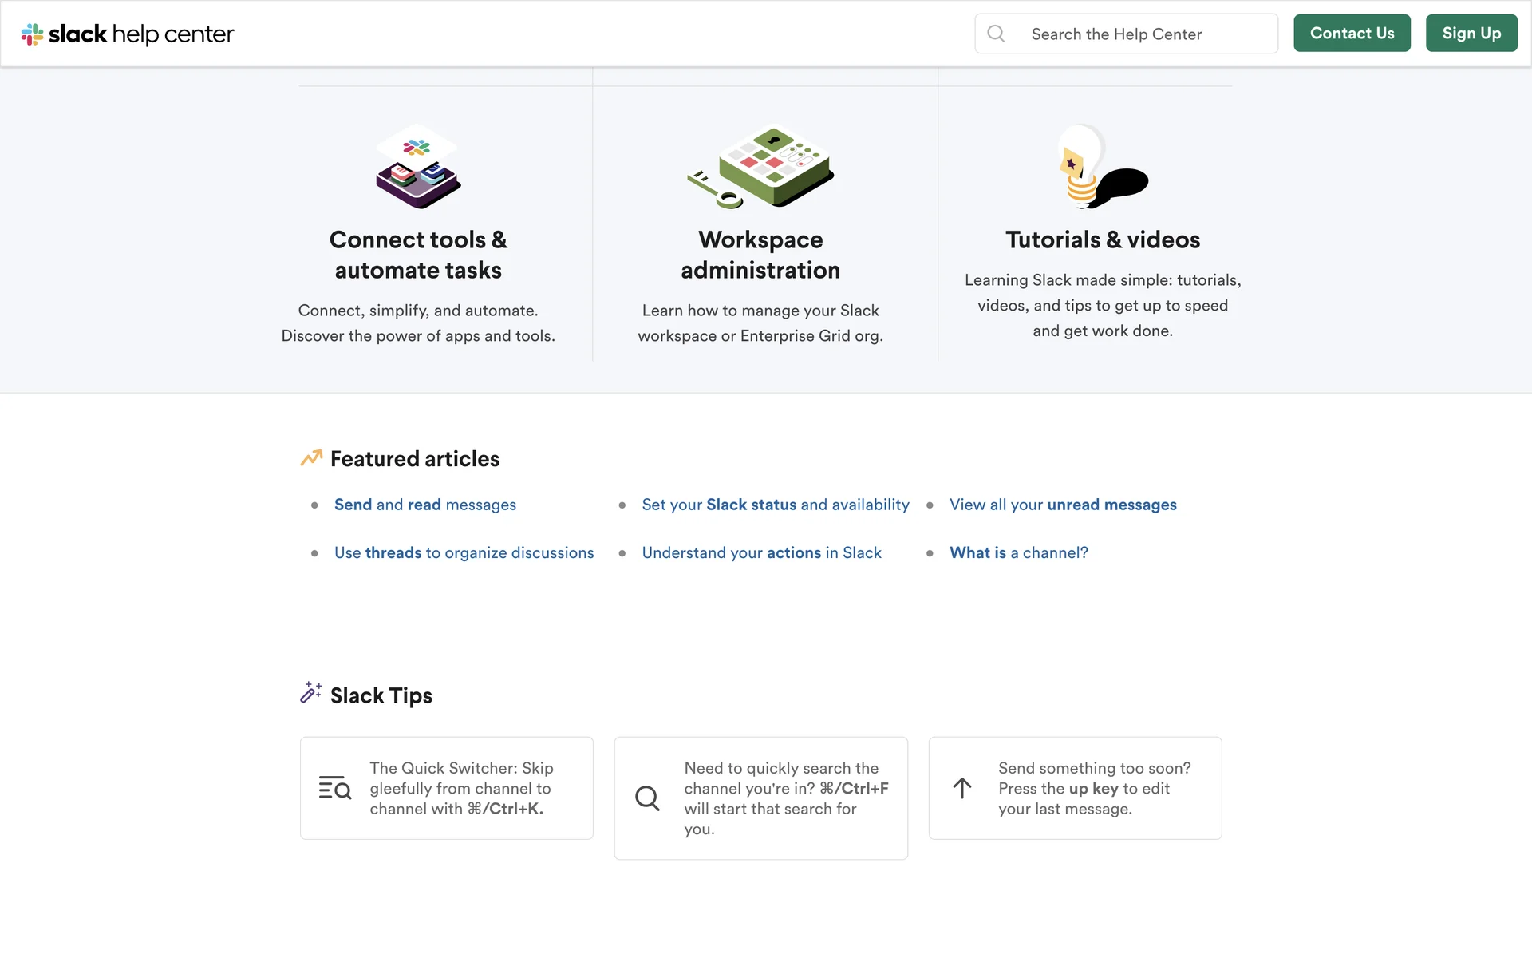The image size is (1532, 958).
Task: Click the Workspace administration heading
Action: pyautogui.click(x=760, y=255)
